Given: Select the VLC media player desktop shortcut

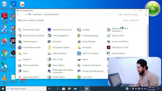Looking at the screenshot, I should coord(5,79).
